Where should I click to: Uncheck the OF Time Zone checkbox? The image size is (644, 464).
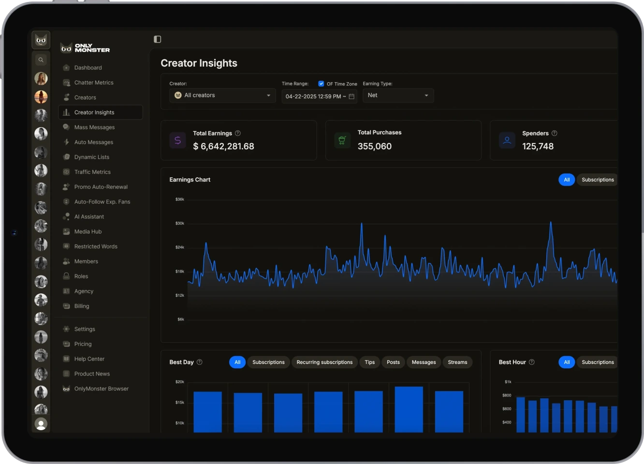[321, 84]
